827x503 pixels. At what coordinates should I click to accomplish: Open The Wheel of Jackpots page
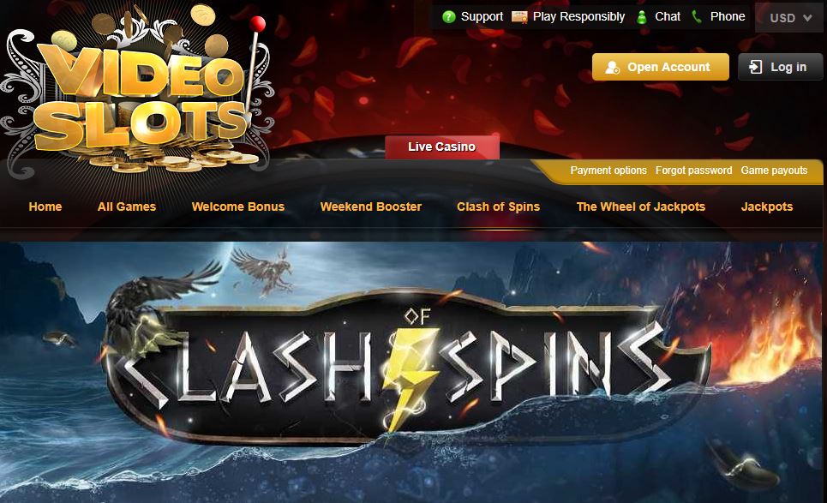tap(641, 207)
